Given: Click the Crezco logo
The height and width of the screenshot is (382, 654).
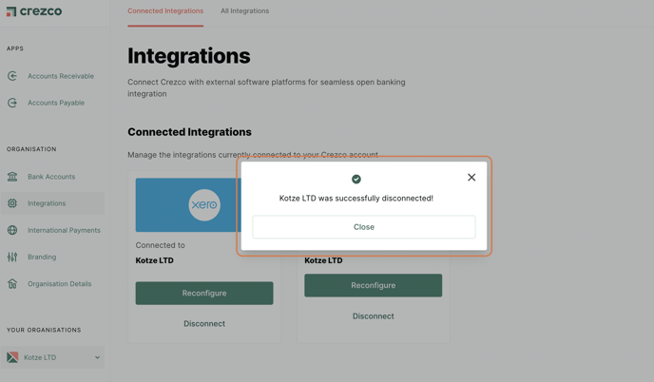Looking at the screenshot, I should coord(34,11).
